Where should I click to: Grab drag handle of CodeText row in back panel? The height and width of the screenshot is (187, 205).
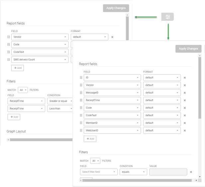9,52
